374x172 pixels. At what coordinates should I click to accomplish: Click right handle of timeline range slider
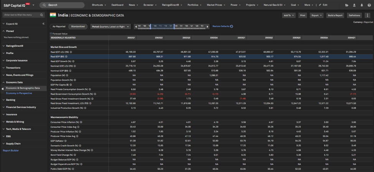click(174, 26)
